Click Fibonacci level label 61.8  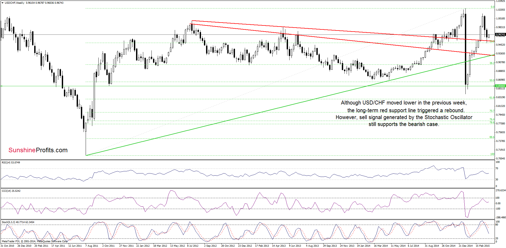point(492,98)
